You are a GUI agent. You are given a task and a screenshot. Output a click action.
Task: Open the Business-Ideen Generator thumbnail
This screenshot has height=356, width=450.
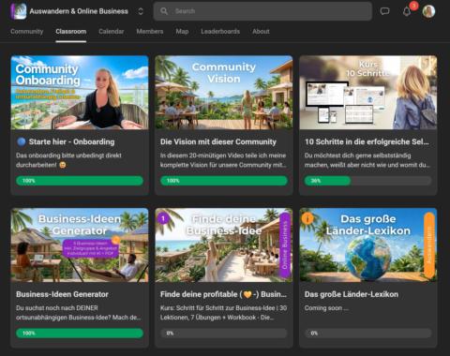80,245
